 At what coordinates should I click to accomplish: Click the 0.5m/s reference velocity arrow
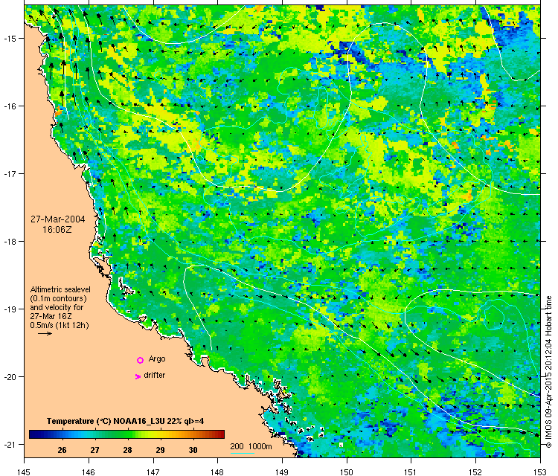[x=45, y=334]
